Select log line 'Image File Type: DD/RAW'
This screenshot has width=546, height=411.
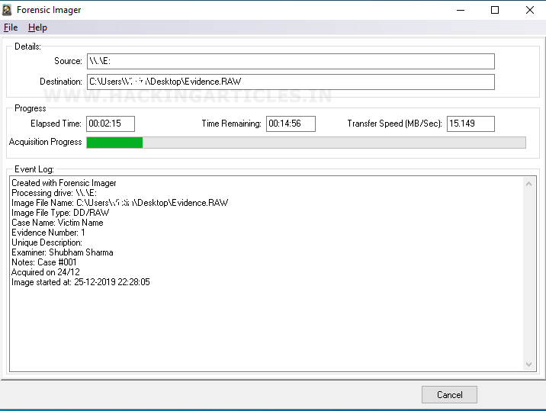[x=60, y=213]
